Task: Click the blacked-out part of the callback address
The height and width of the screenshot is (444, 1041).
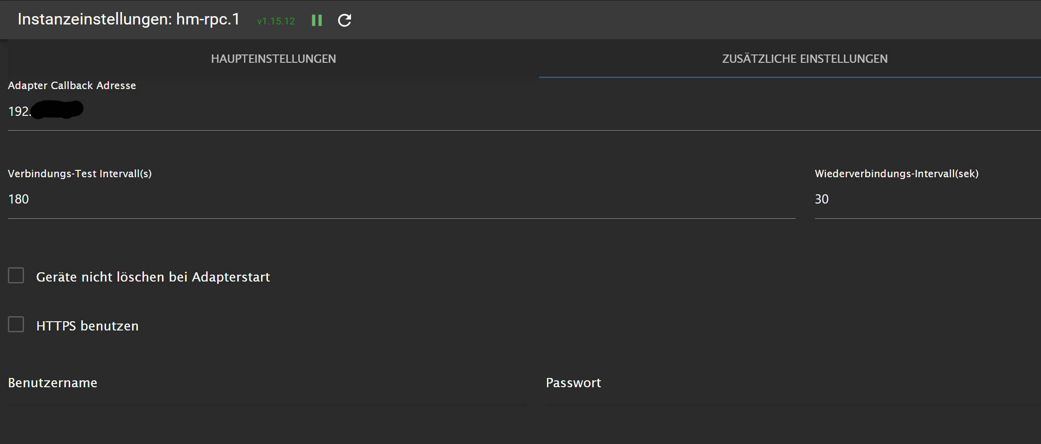Action: pyautogui.click(x=58, y=110)
